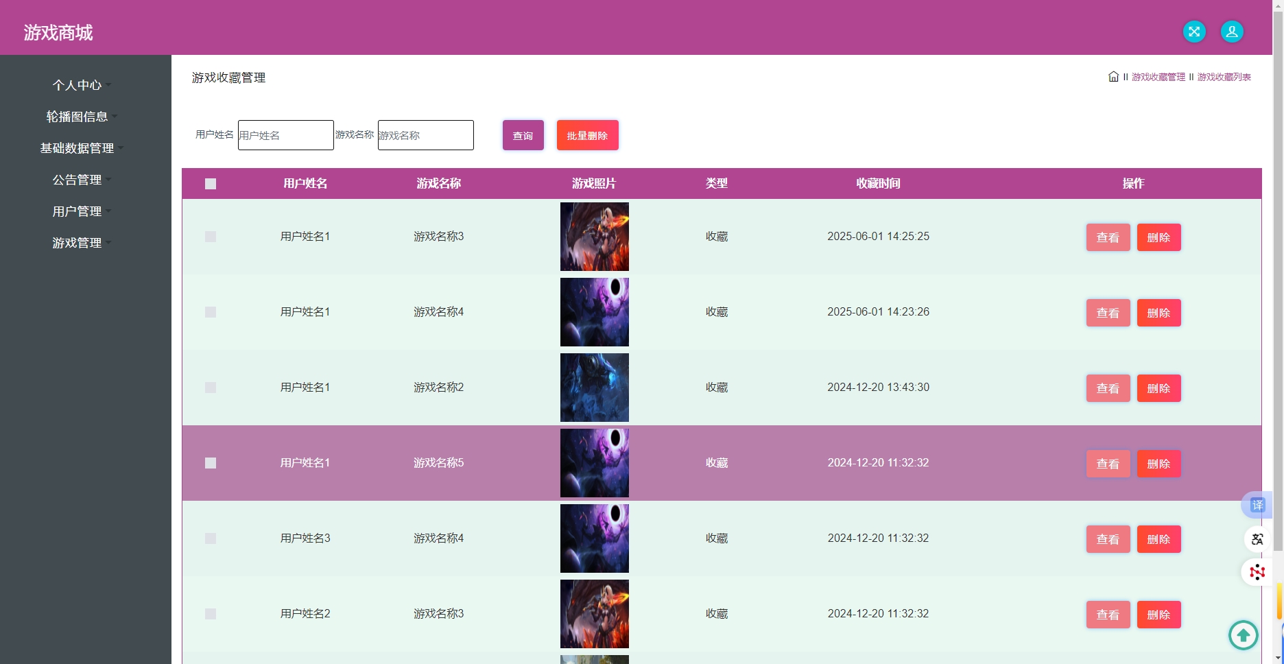
Task: Toggle fullscreen mode via top-right icon
Action: 1194,32
